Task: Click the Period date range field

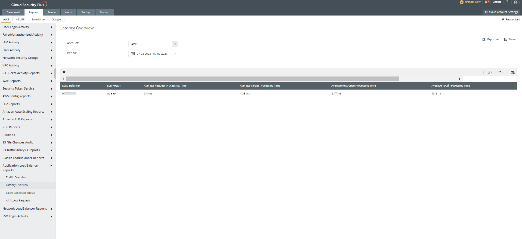Action: point(153,54)
